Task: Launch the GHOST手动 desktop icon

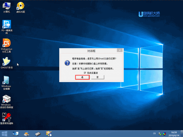Action: 7,63
